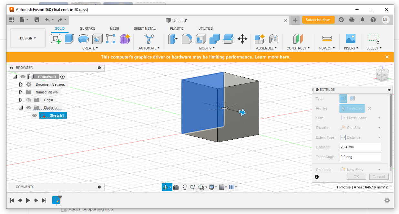Switch to the MESH tab
The image size is (399, 214).
click(x=115, y=28)
